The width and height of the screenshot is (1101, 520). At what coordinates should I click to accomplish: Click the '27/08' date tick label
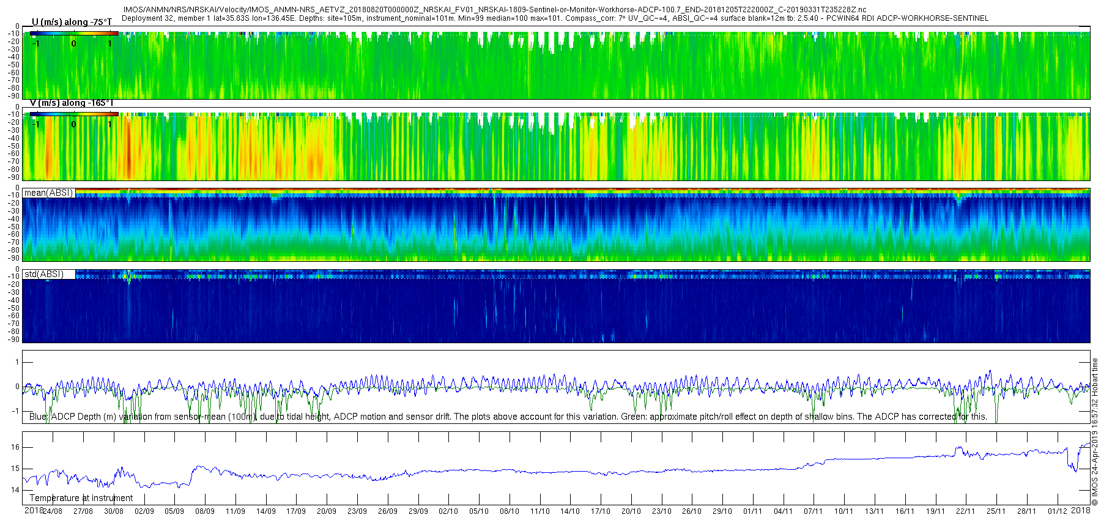[83, 511]
